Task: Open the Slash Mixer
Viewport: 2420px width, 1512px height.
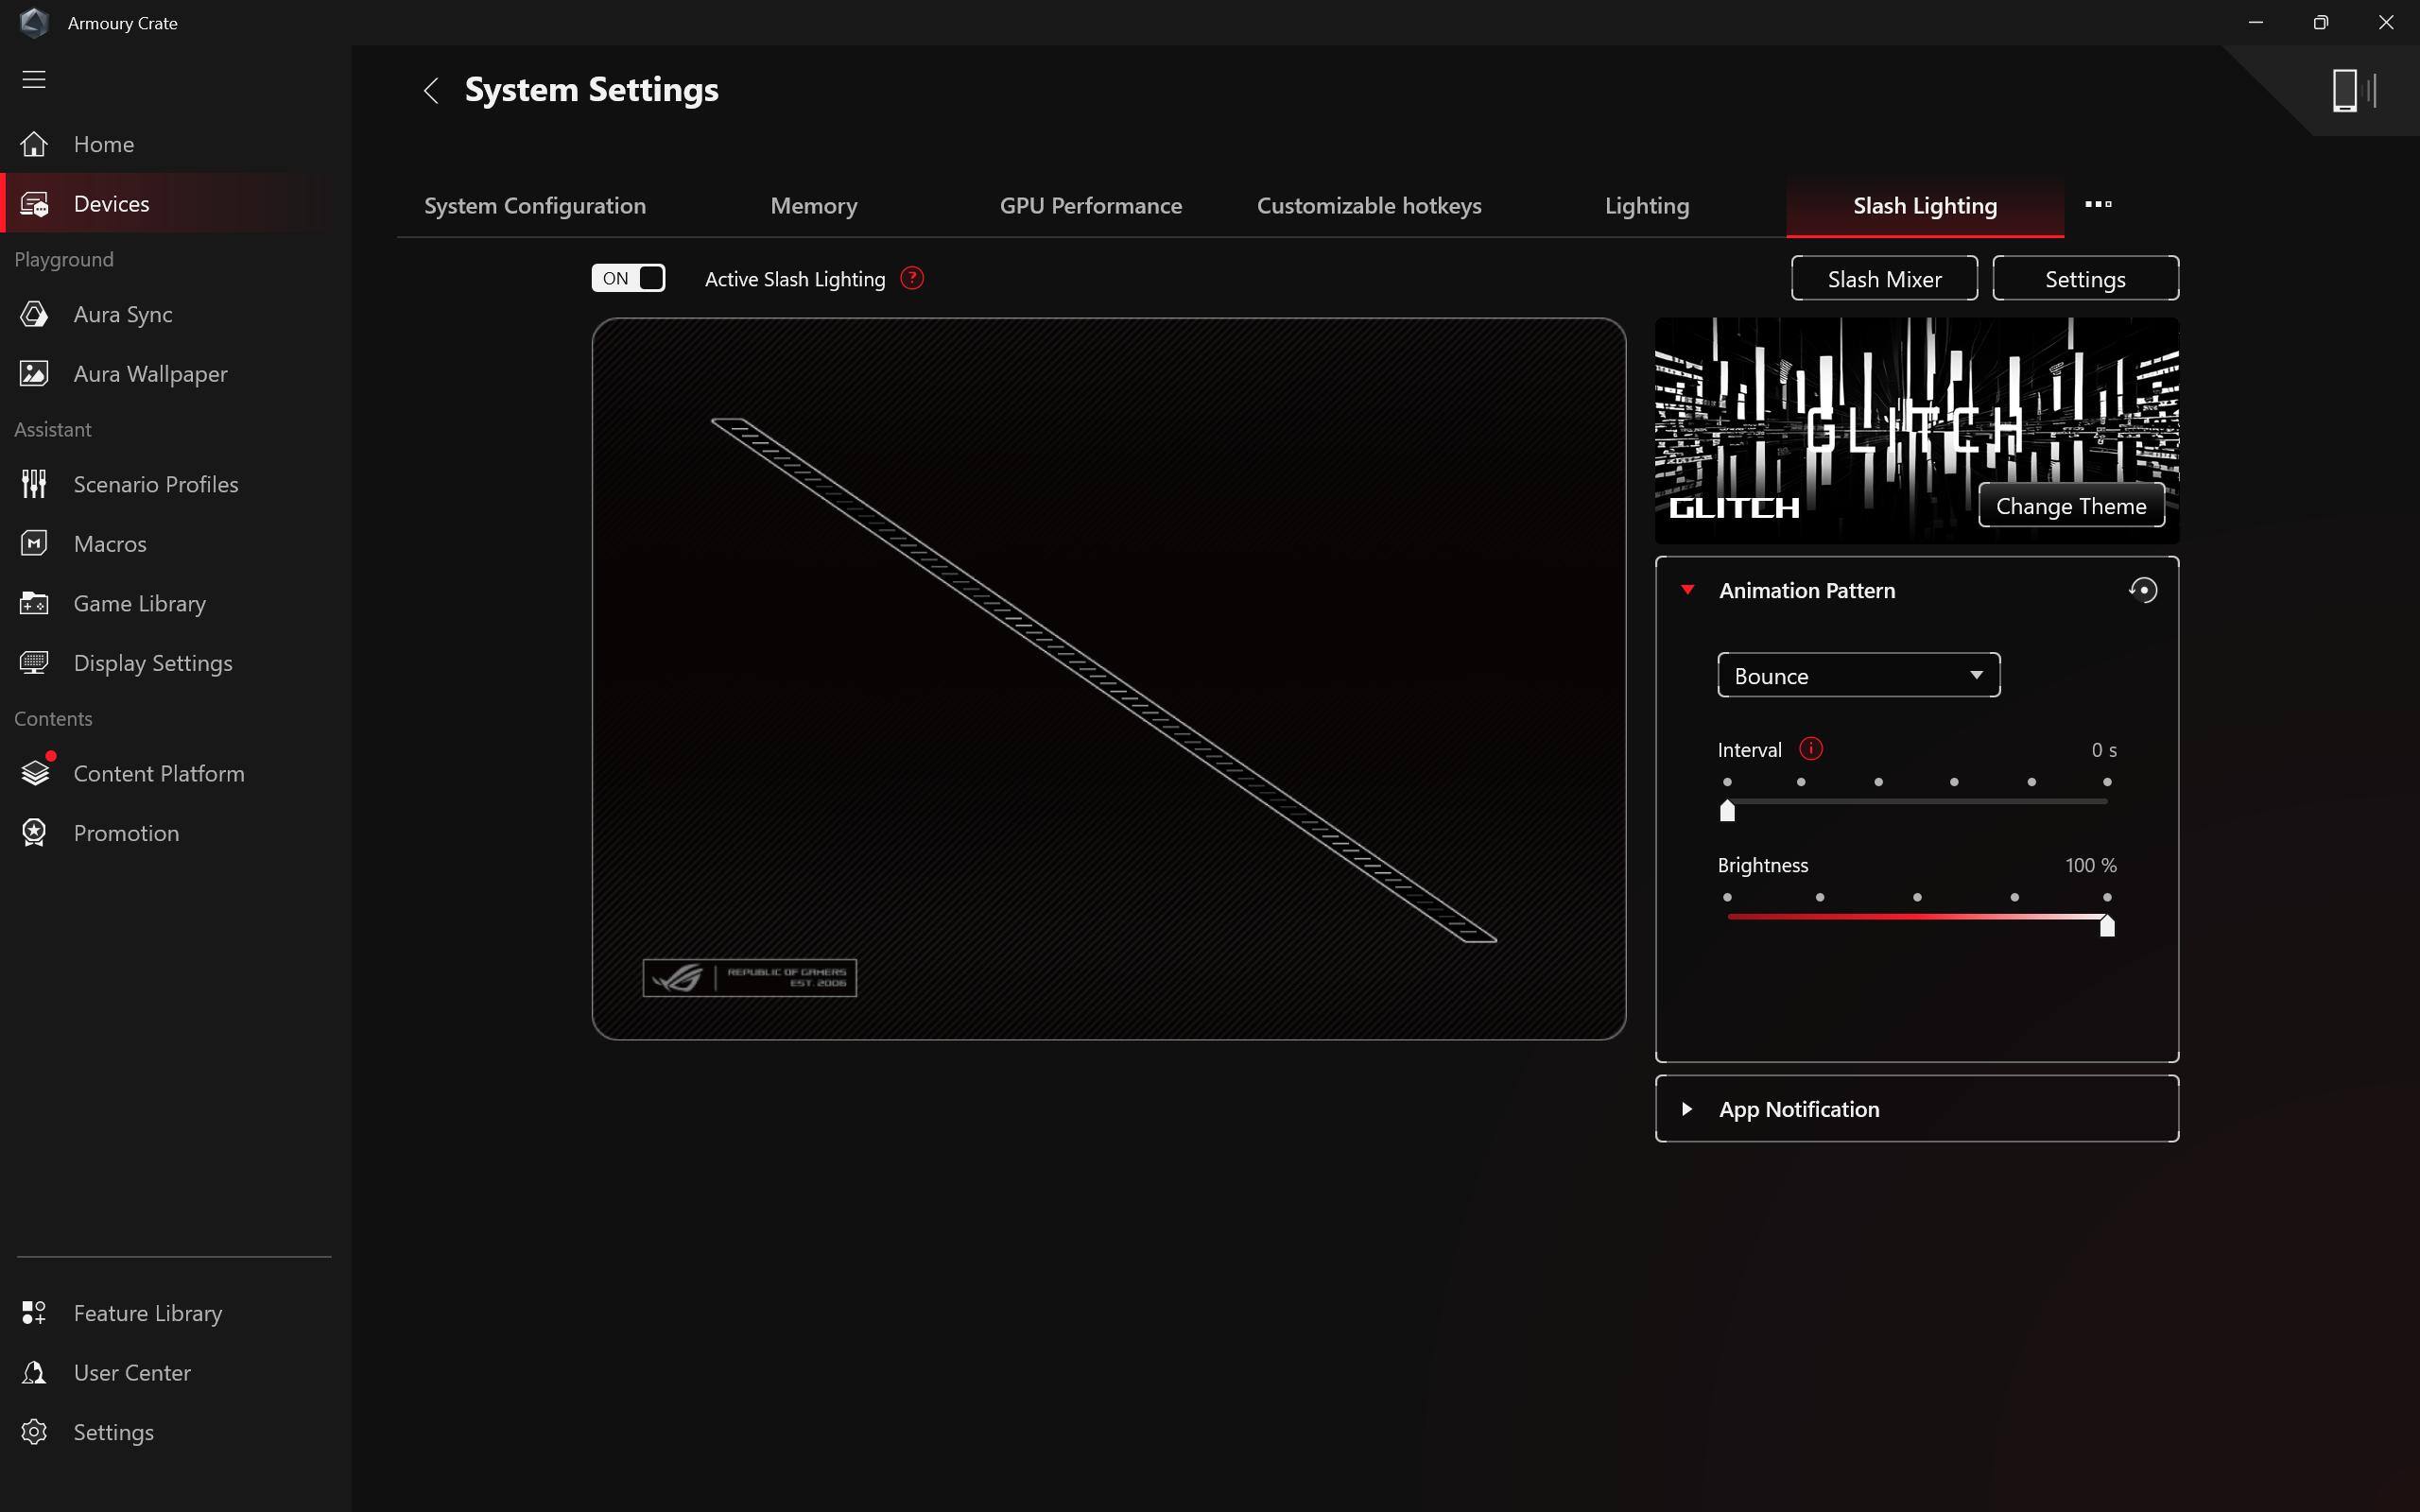Action: click(x=1884, y=278)
